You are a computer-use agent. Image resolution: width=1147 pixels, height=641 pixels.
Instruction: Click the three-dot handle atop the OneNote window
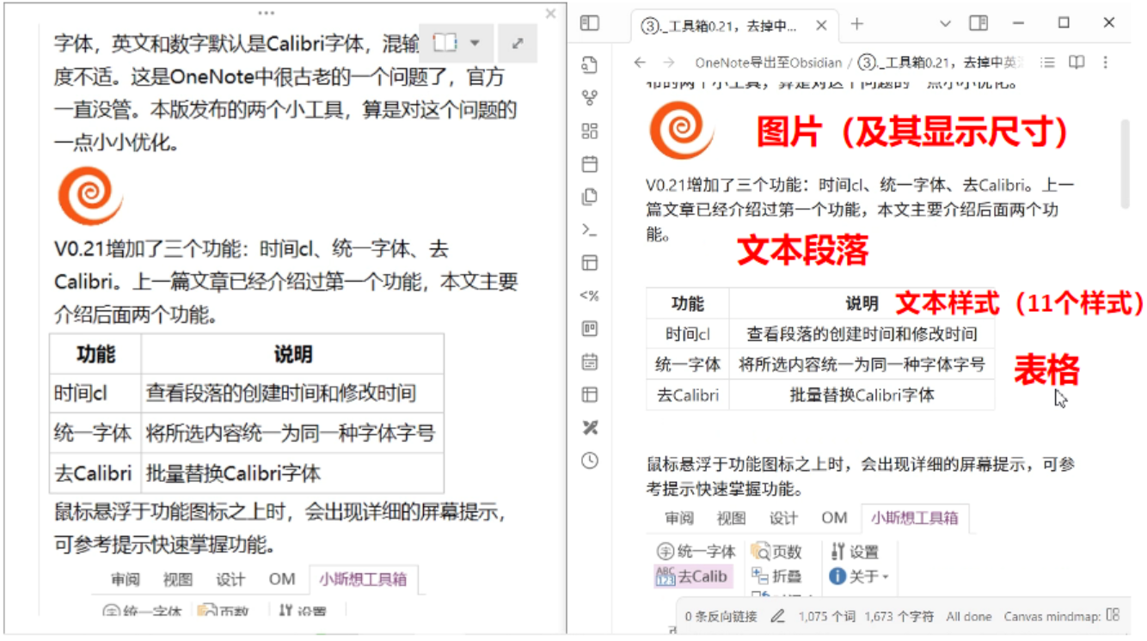[267, 13]
